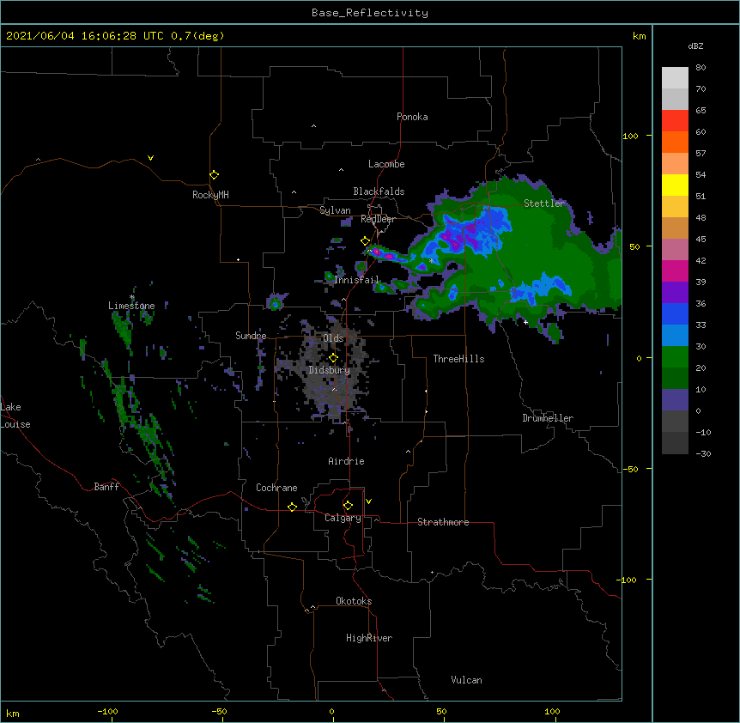Viewport: 740px width, 723px height.
Task: Click the Didsbury label
Action: [x=330, y=370]
